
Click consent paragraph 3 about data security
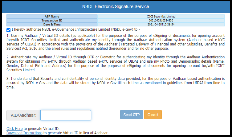pyautogui.click(x=116, y=83)
